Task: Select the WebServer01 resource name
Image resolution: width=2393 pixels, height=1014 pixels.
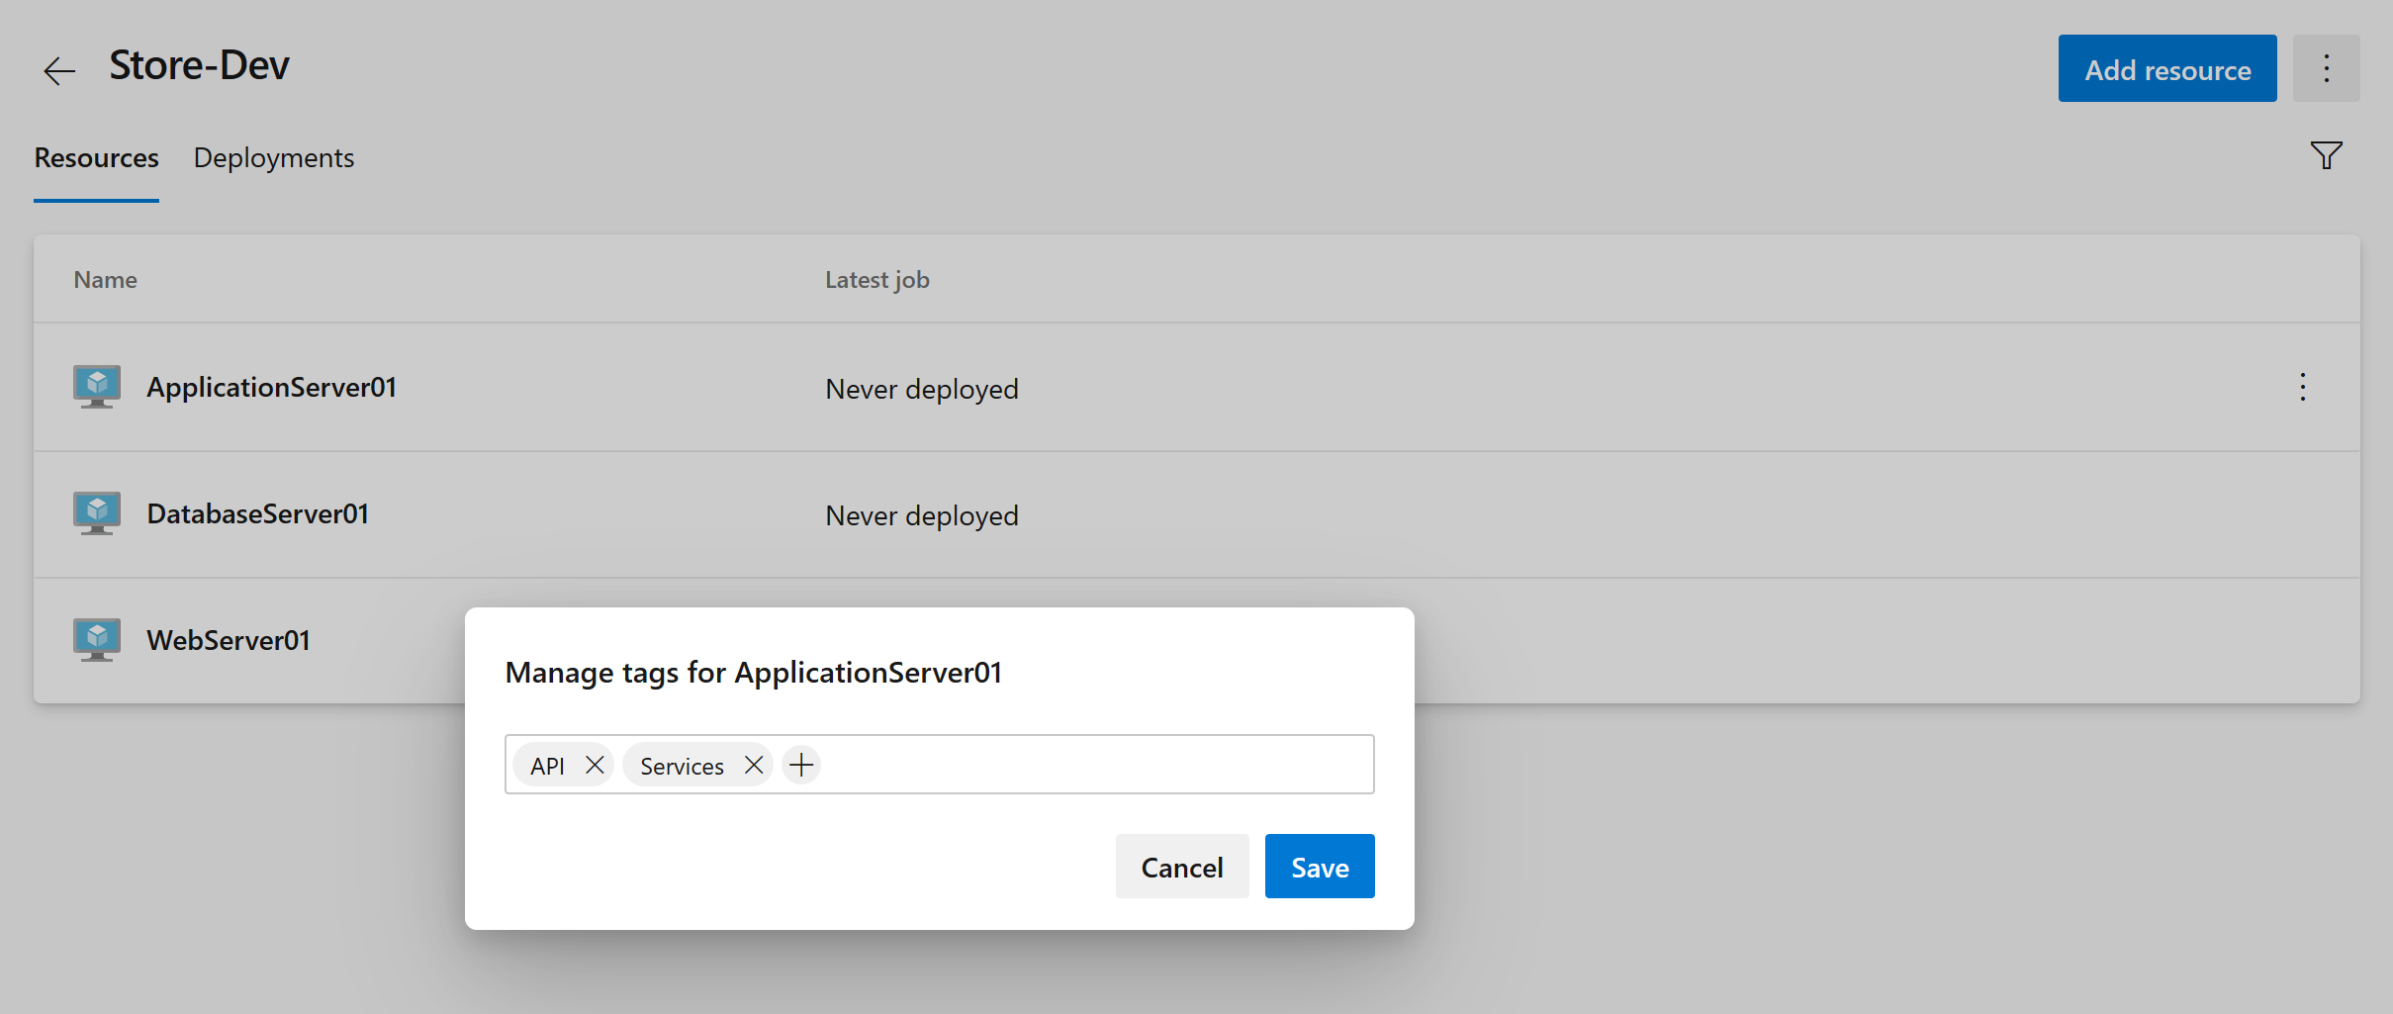Action: click(x=229, y=639)
